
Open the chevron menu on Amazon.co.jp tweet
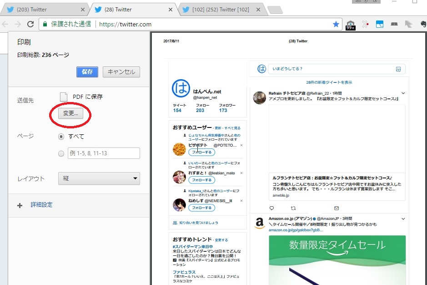click(x=403, y=219)
